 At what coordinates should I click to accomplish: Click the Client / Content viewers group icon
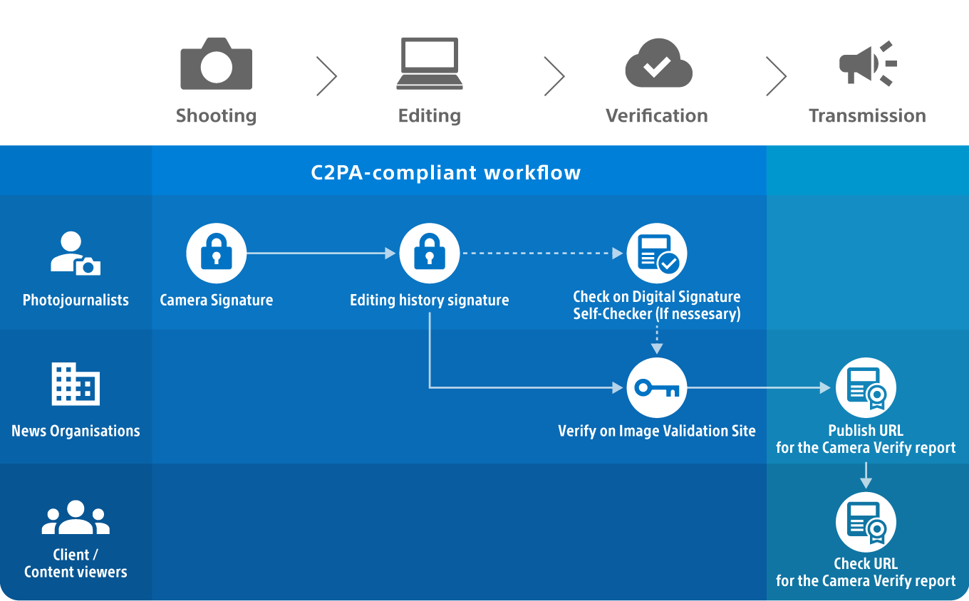75,518
